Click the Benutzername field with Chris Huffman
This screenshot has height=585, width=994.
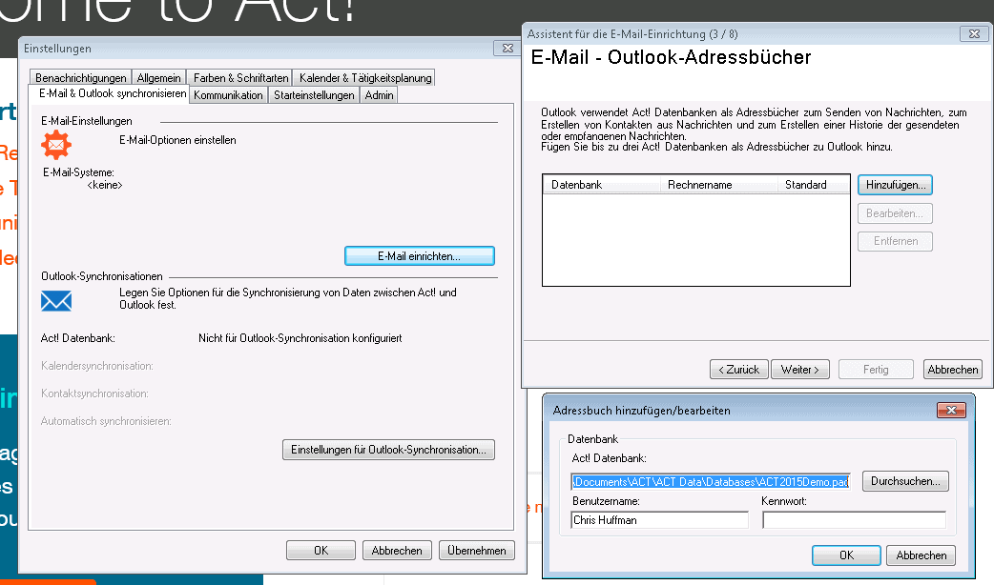pyautogui.click(x=659, y=520)
